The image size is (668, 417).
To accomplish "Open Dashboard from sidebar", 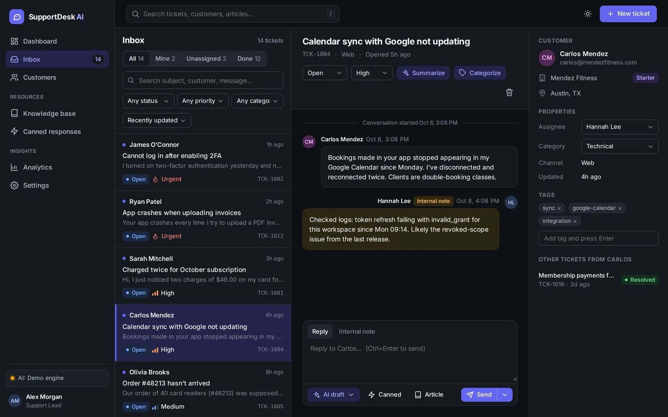I will 57,41.
